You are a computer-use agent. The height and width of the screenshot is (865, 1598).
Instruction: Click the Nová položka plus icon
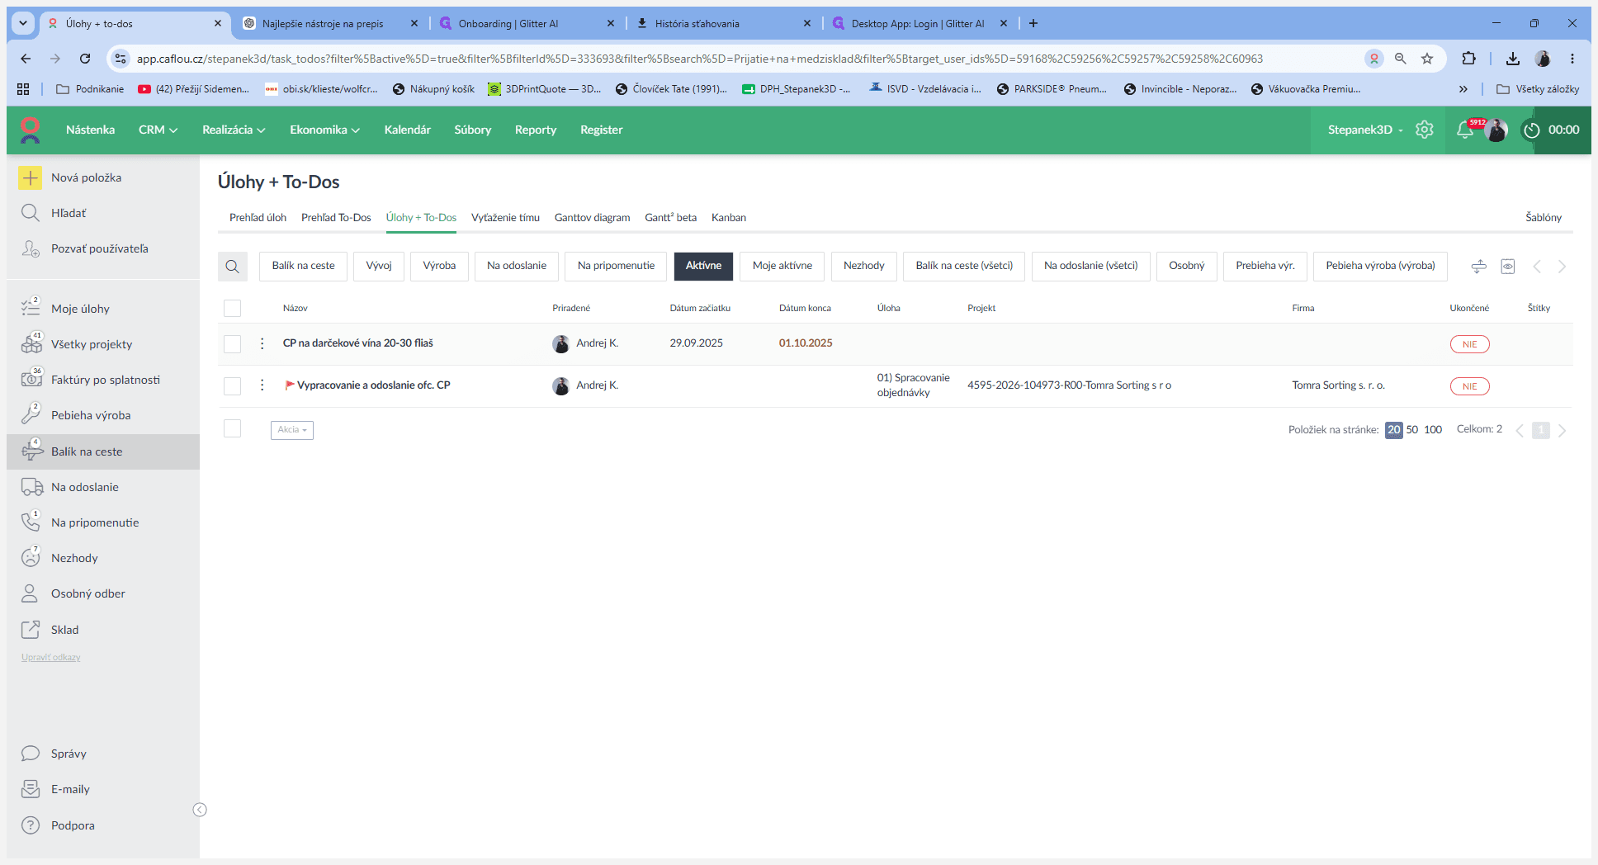pyautogui.click(x=31, y=177)
